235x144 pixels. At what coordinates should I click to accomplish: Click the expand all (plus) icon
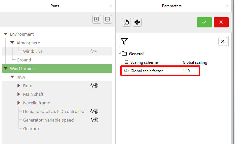coord(97,19)
